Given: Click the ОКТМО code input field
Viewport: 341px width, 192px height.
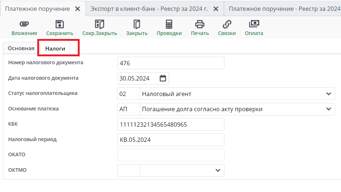Looking at the screenshot, I should pyautogui.click(x=129, y=171).
